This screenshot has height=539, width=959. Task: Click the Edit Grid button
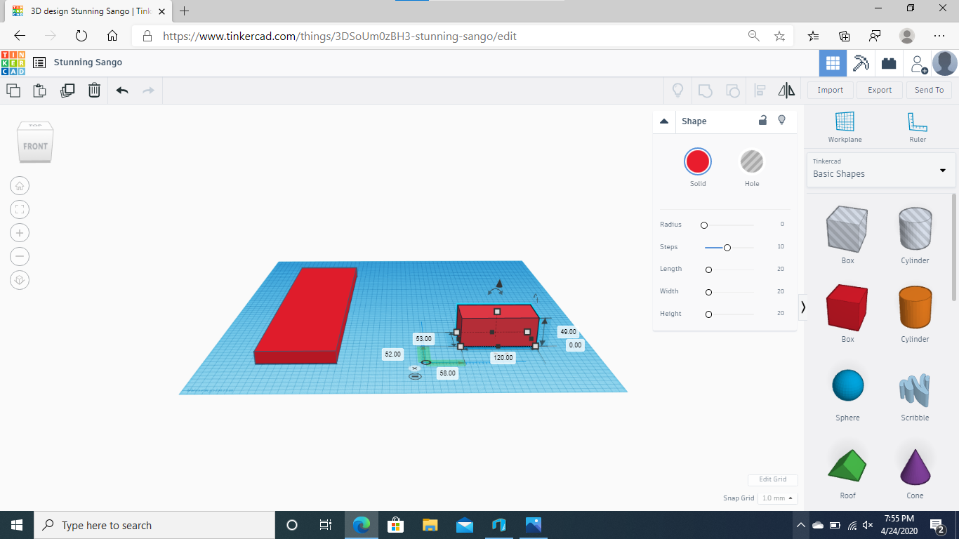pyautogui.click(x=772, y=479)
